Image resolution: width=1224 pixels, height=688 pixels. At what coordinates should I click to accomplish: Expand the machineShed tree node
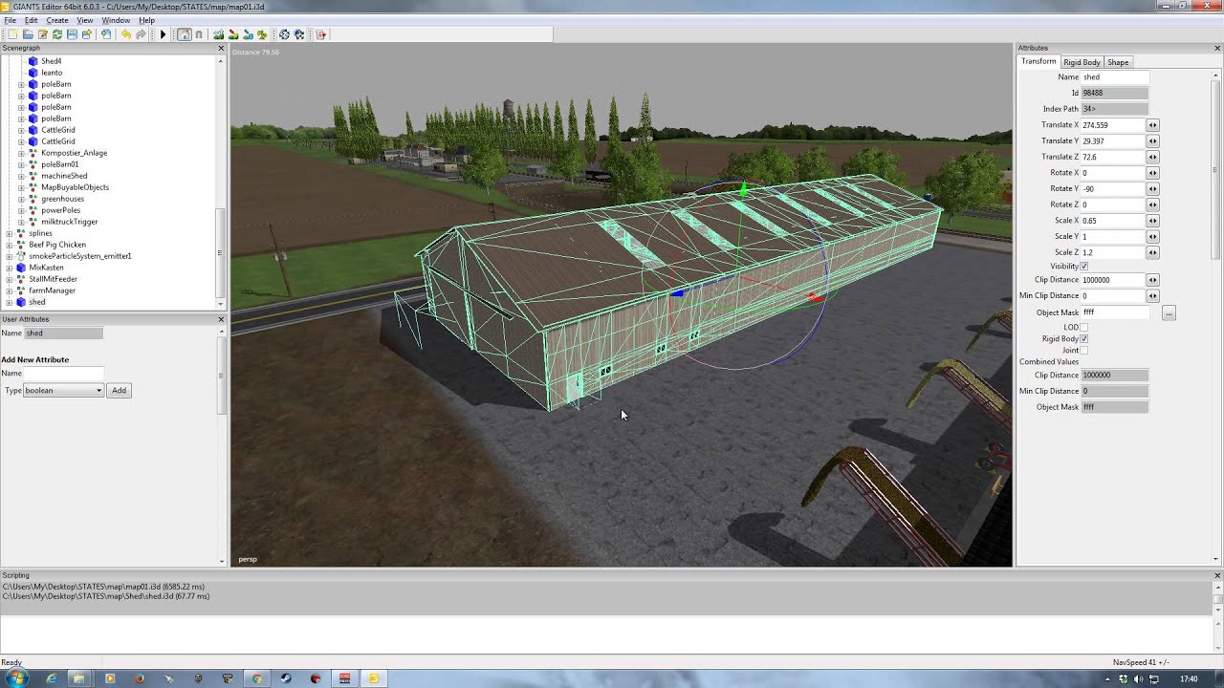pyautogui.click(x=21, y=176)
